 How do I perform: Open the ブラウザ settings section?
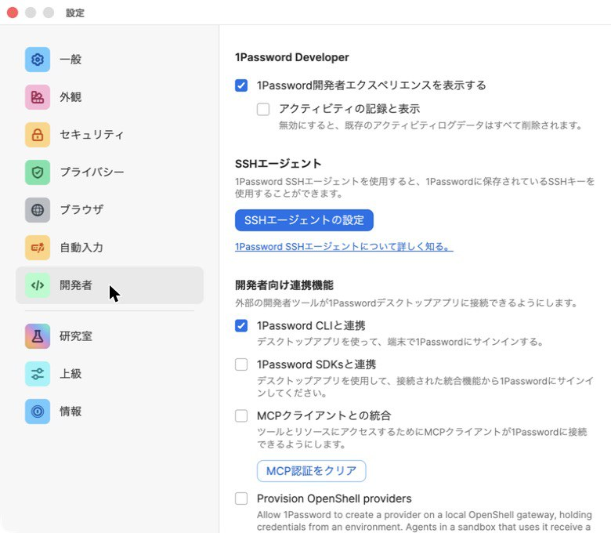pyautogui.click(x=110, y=210)
